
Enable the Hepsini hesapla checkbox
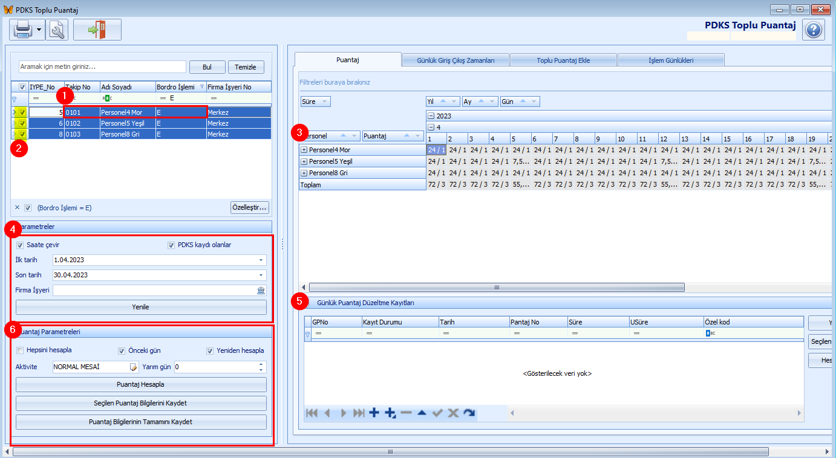click(20, 350)
